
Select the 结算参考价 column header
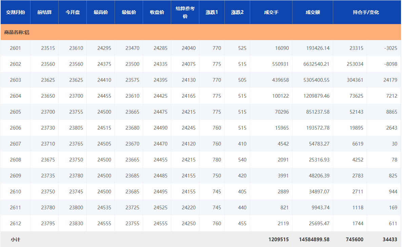[x=185, y=12]
